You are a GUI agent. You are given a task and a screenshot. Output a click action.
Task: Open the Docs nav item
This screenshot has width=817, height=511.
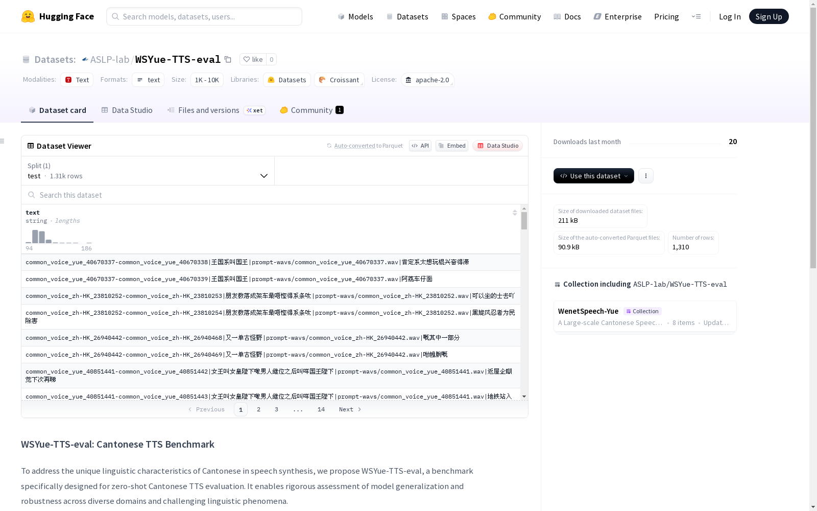pos(567,16)
